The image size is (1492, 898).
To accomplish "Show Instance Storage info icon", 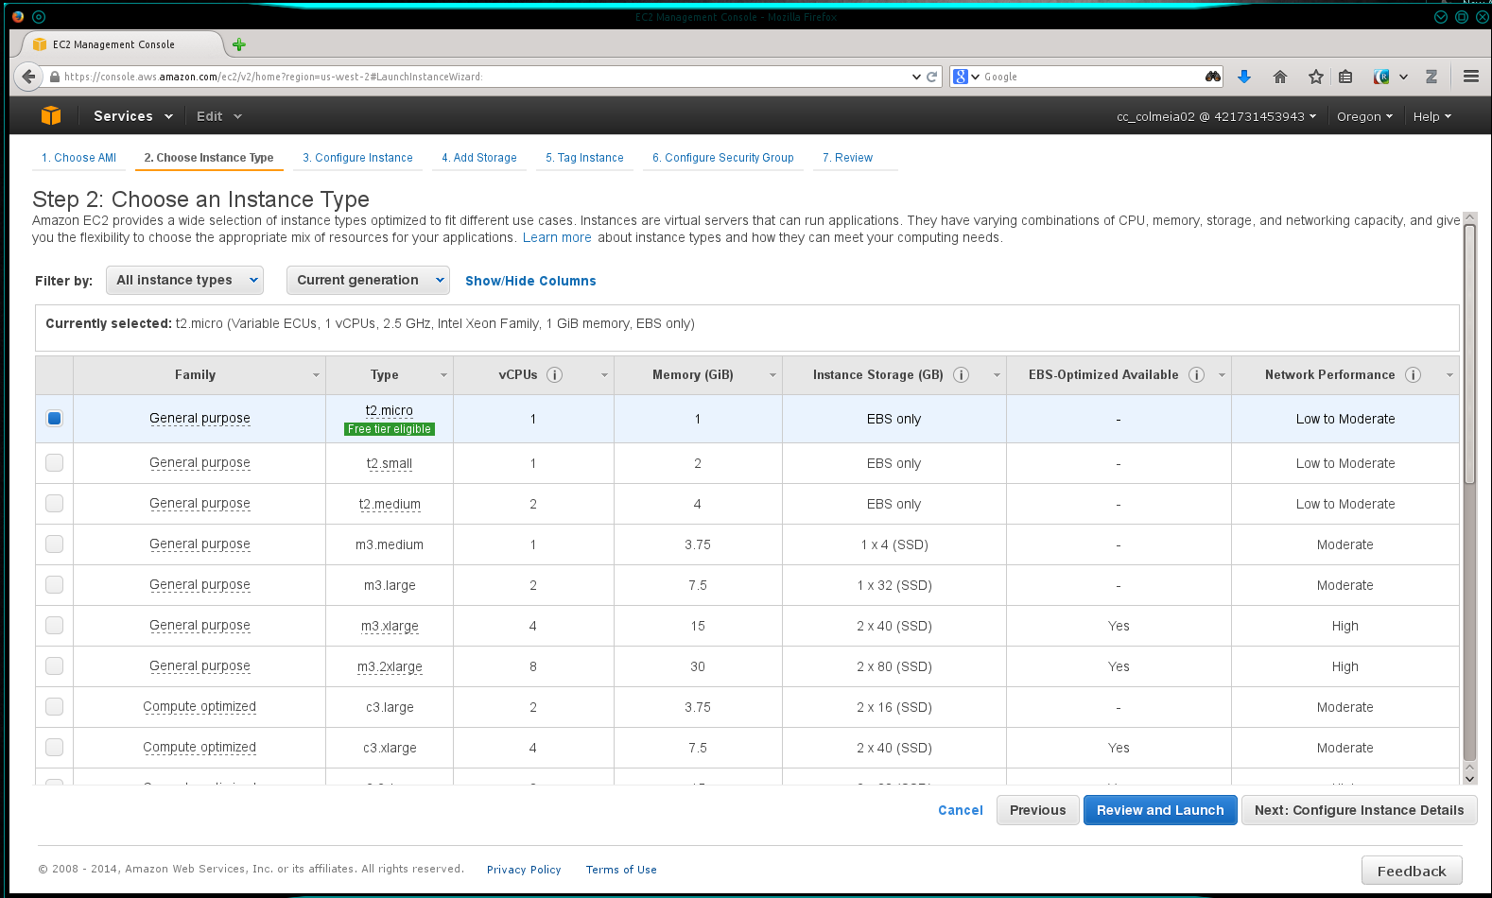I will tap(962, 375).
